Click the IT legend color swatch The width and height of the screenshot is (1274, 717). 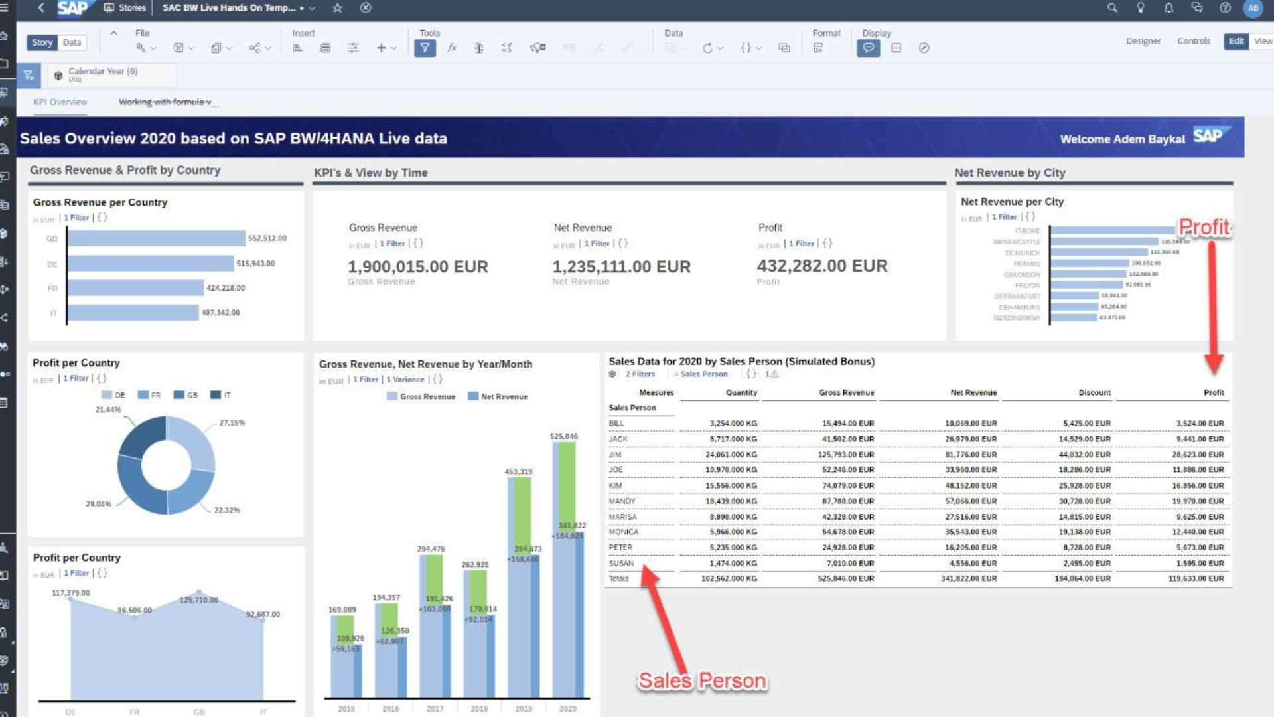215,395
